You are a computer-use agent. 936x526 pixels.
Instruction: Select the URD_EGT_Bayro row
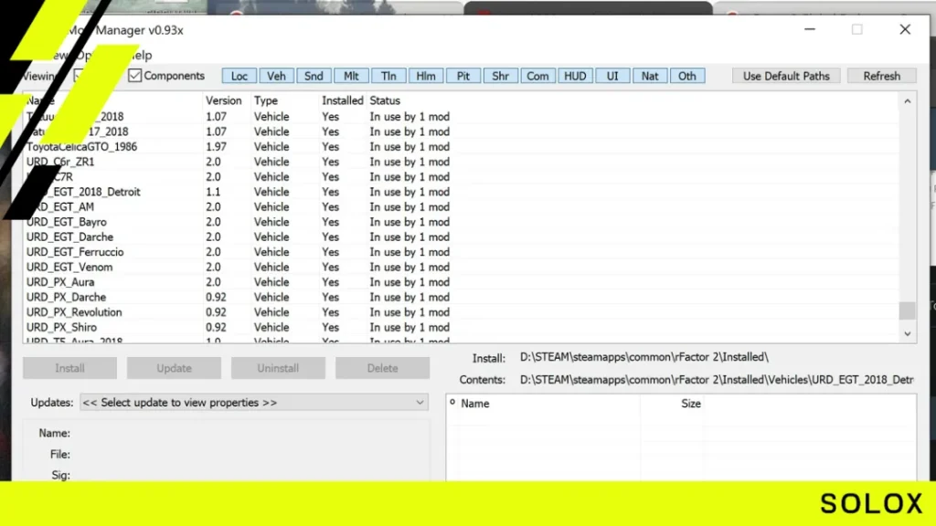(x=461, y=222)
